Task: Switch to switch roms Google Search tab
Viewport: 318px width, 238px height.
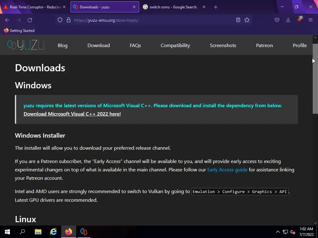Action: pyautogui.click(x=173, y=7)
